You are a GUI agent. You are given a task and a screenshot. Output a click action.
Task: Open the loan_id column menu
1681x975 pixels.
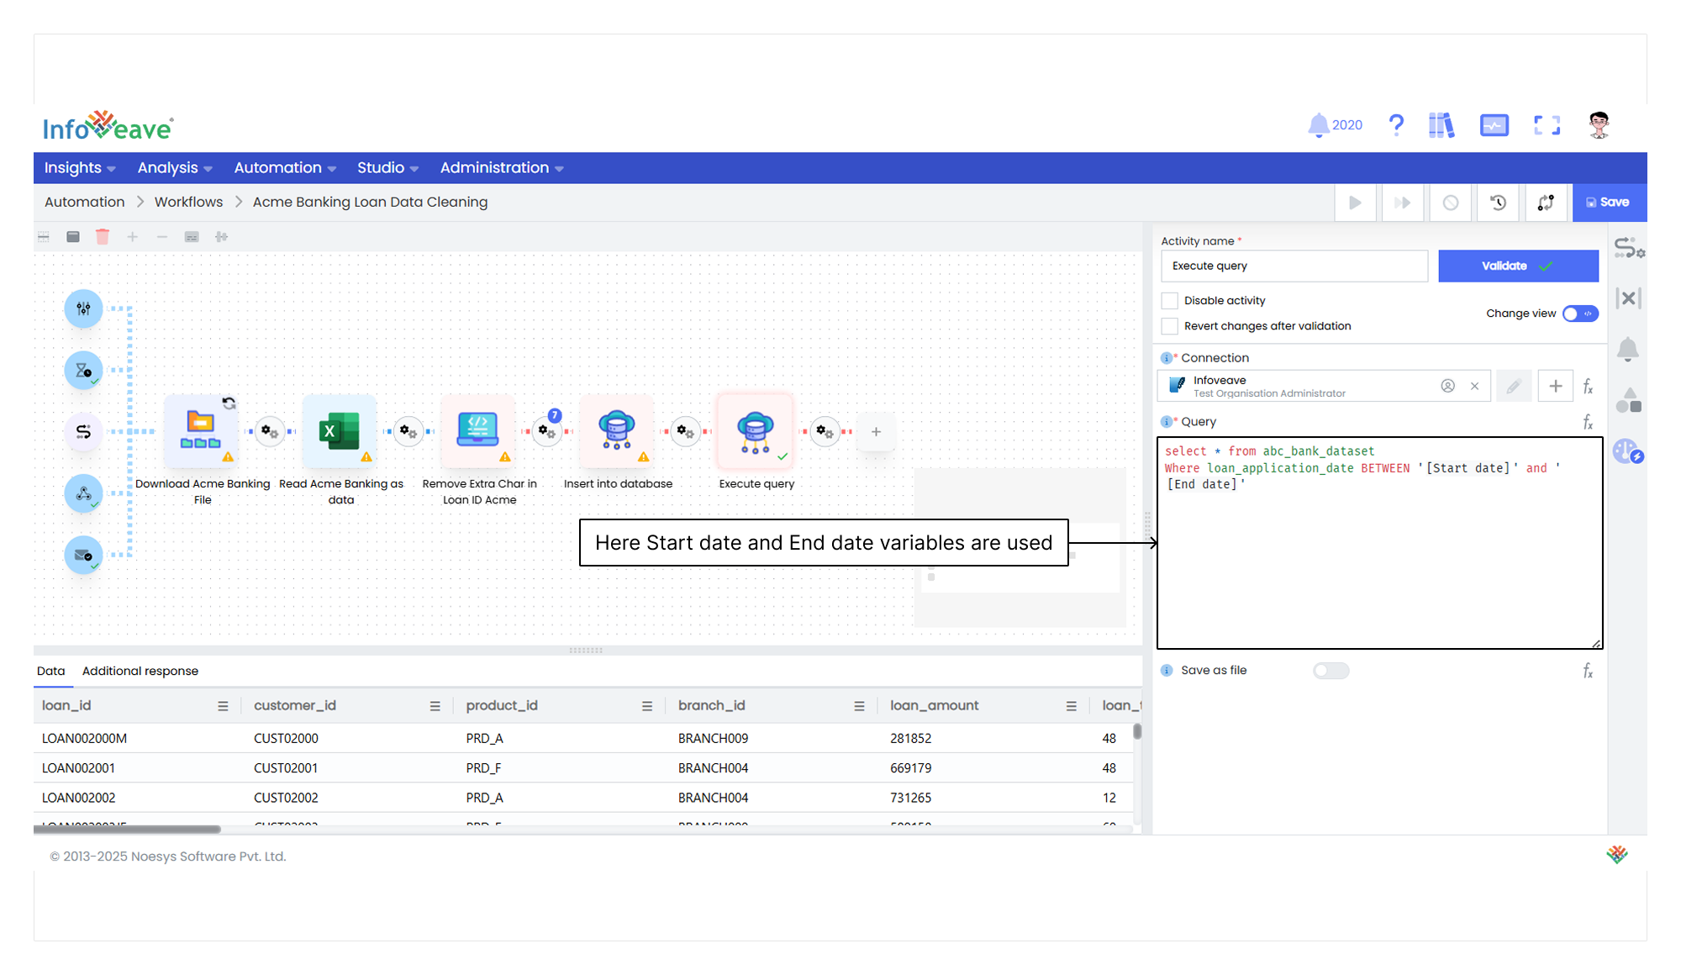(223, 706)
